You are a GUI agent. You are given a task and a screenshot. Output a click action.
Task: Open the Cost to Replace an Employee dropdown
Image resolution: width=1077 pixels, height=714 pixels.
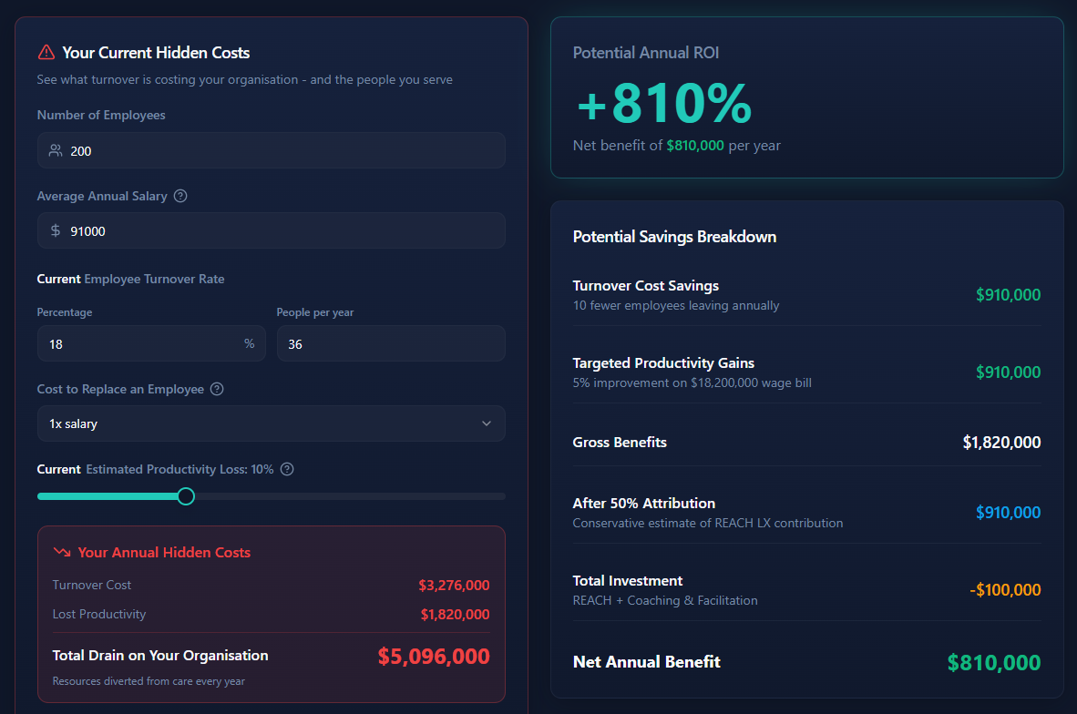[271, 423]
